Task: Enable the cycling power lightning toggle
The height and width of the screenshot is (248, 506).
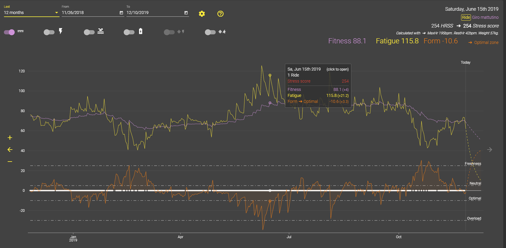Action: 49,32
